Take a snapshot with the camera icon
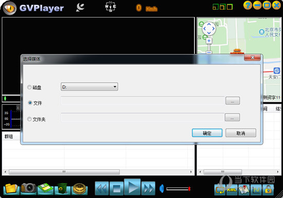Image resolution: width=283 pixels, height=198 pixels. 28,188
